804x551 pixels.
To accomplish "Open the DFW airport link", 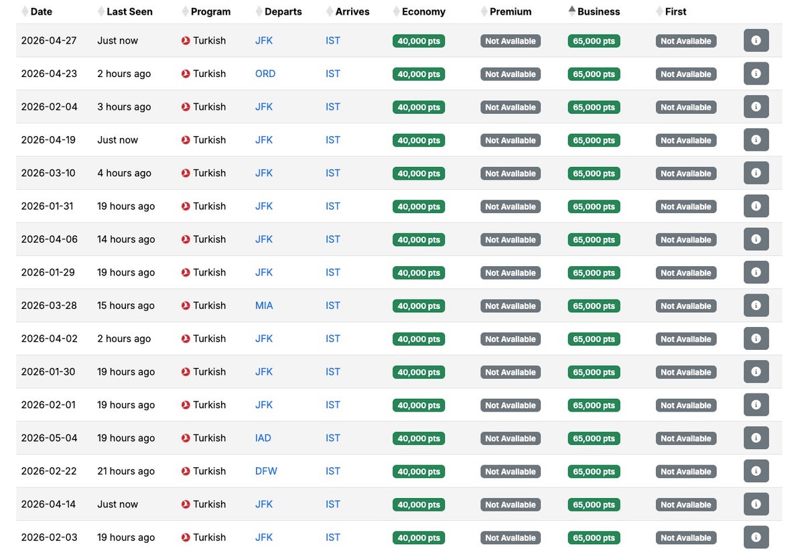I will (266, 471).
